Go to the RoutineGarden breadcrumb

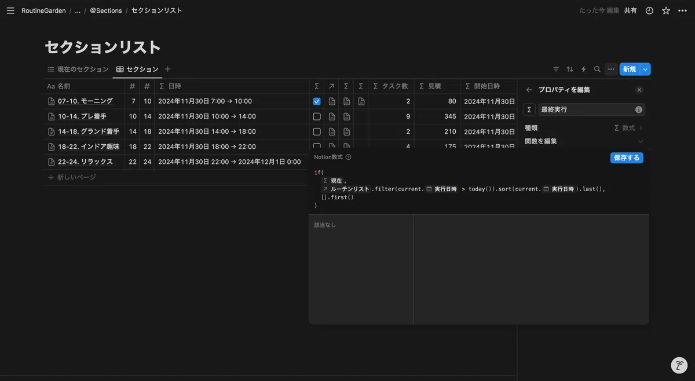point(43,10)
